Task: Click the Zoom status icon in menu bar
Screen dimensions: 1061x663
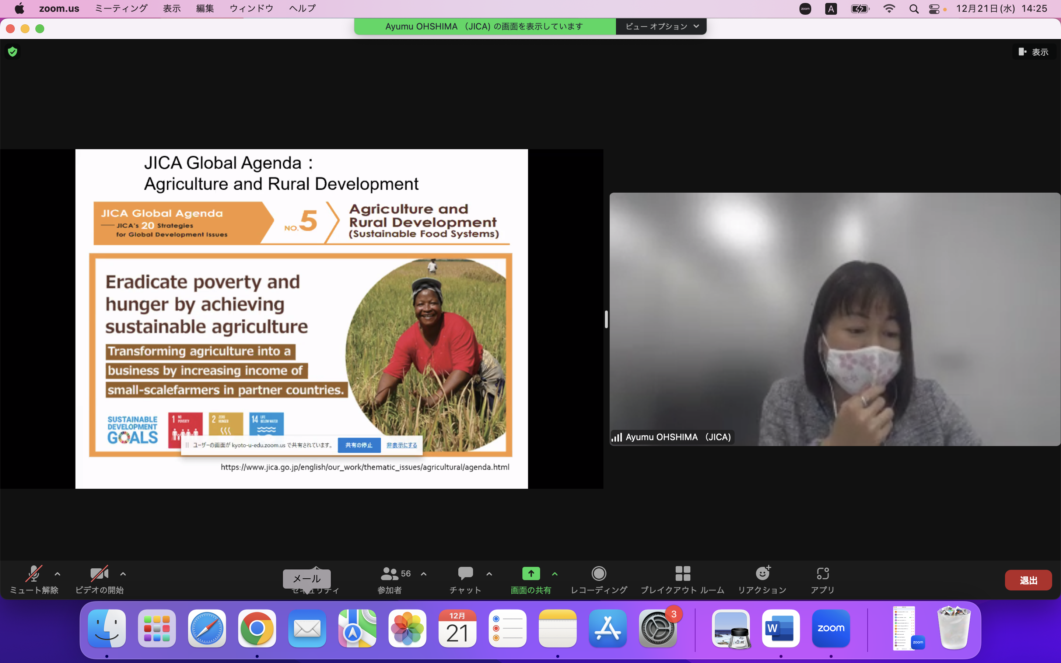Action: 805,9
